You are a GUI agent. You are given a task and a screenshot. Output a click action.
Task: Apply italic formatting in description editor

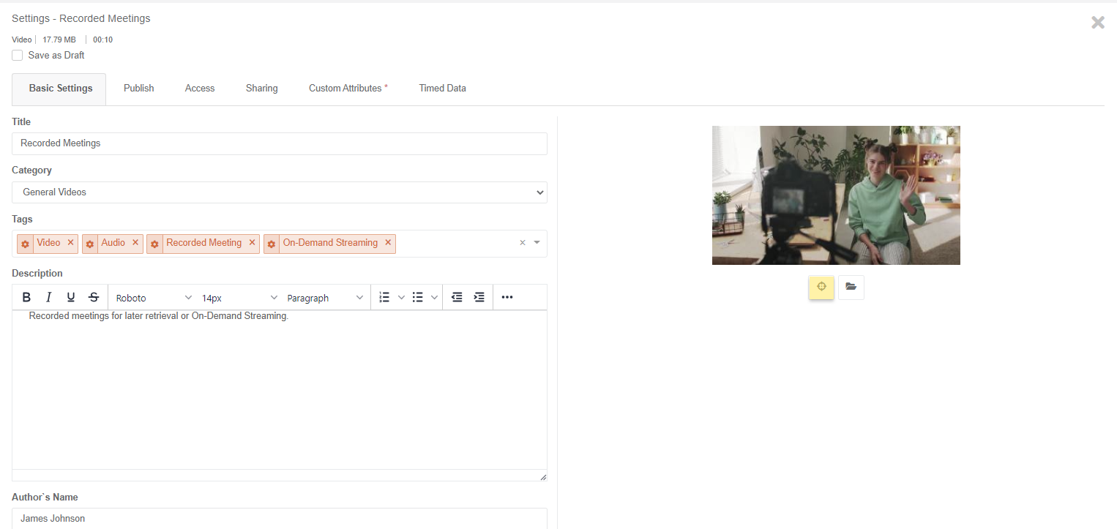48,297
